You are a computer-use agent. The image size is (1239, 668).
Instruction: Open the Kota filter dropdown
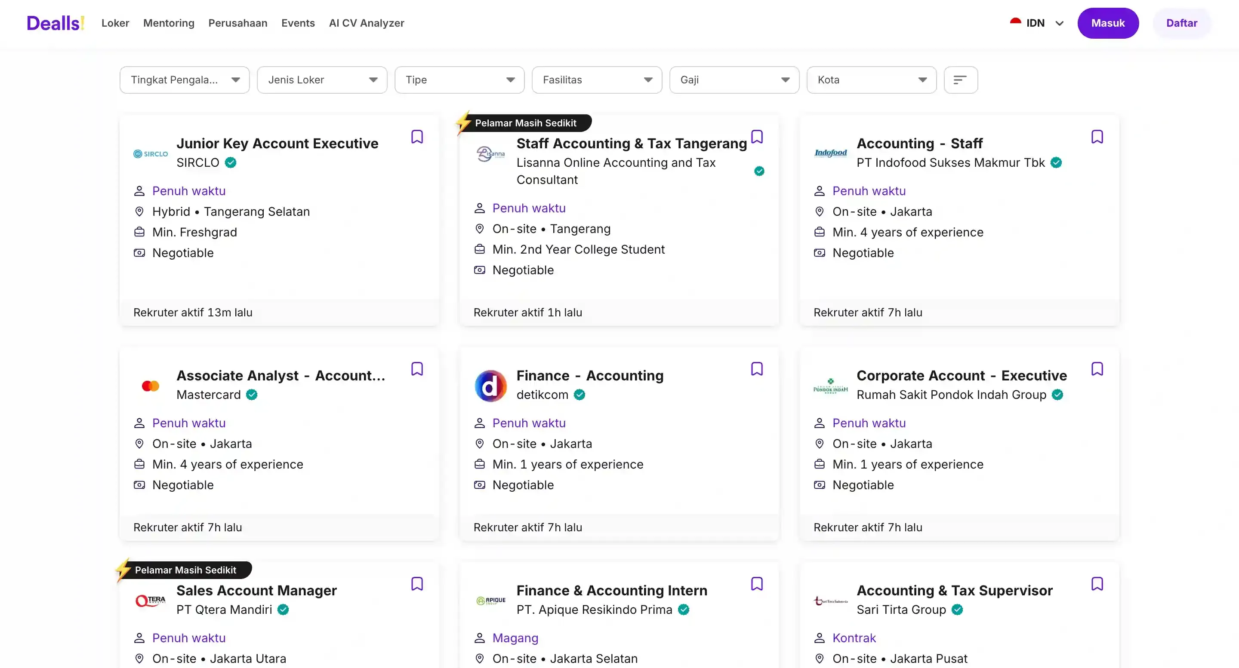[872, 80]
